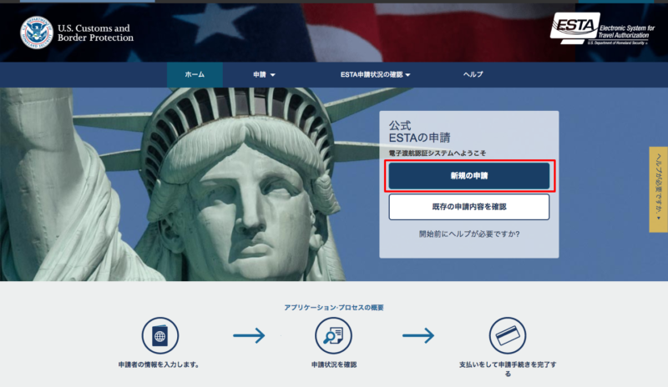Screen dimensions: 668x387
Task: Open the ホーム tab
Action: click(195, 74)
